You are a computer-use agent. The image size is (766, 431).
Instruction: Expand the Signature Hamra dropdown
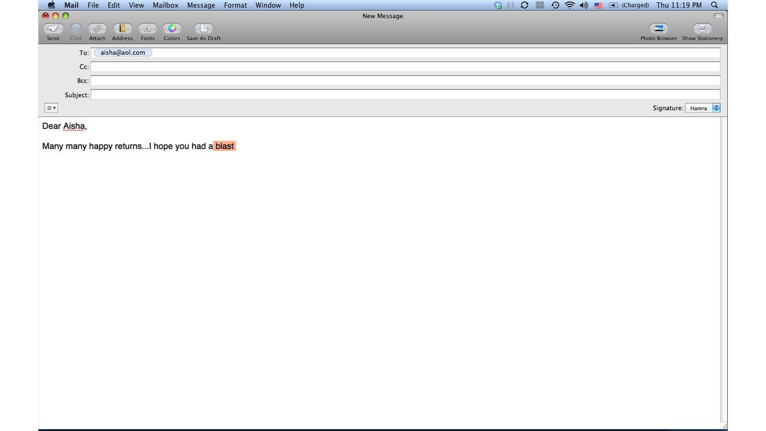703,108
